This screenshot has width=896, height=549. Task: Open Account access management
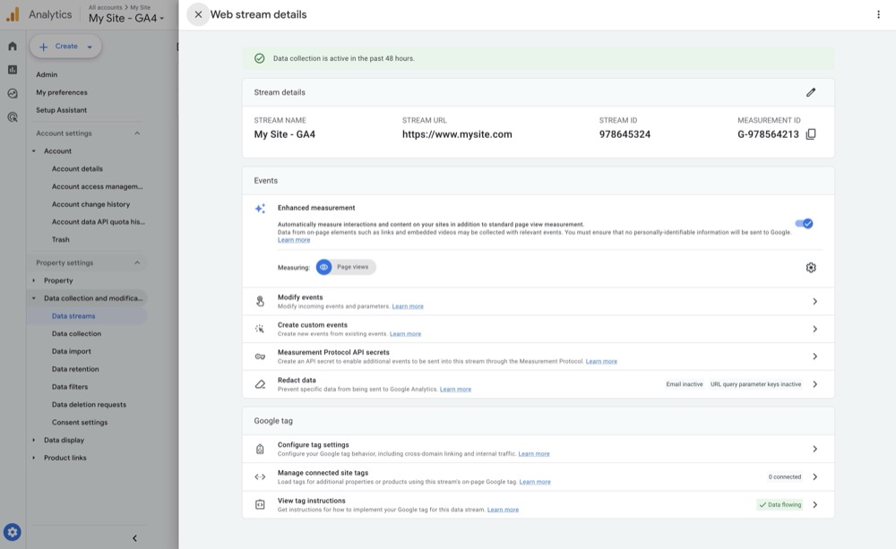97,187
